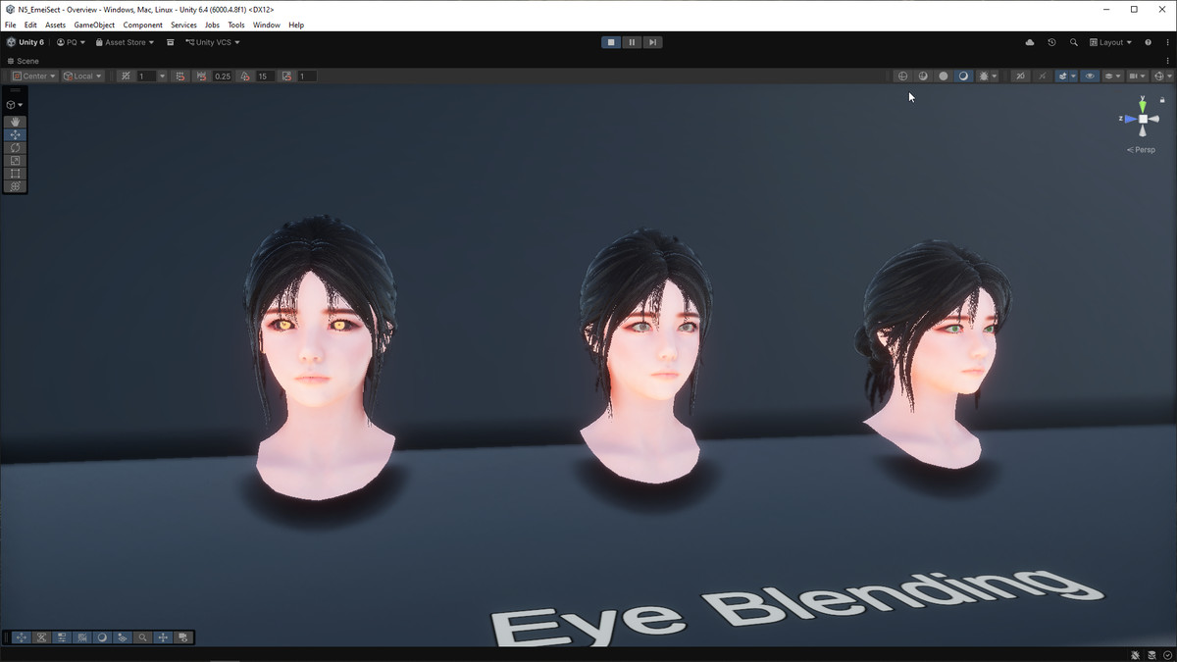
Task: Open the Local handle rotation dropdown
Action: pos(82,76)
